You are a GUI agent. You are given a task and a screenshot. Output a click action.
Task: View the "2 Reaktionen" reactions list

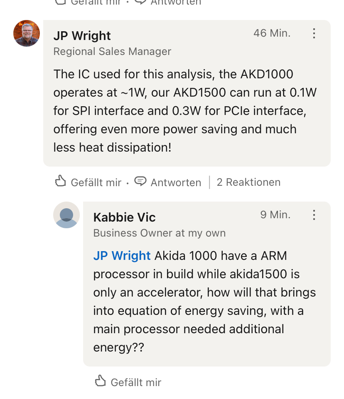click(248, 182)
